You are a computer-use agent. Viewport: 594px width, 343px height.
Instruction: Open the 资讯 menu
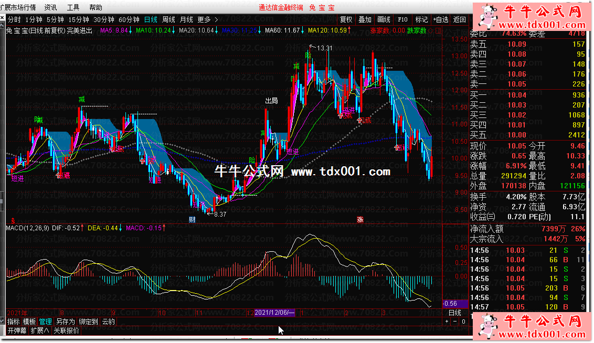pyautogui.click(x=50, y=7)
